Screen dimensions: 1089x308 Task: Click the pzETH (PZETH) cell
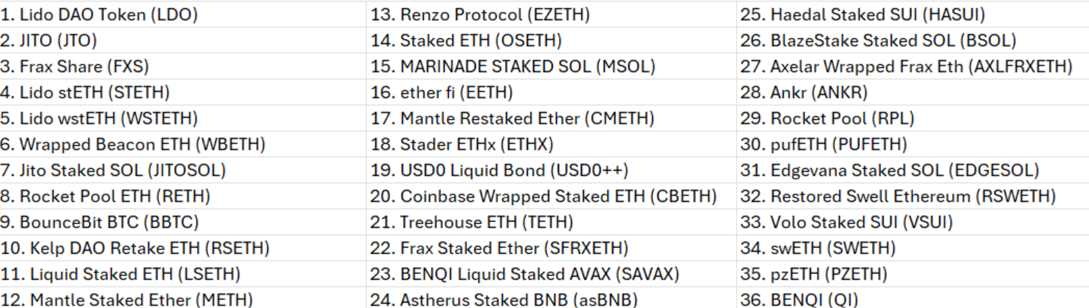point(814,274)
